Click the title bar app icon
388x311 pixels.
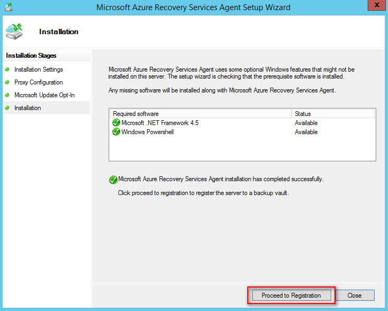[7, 7]
